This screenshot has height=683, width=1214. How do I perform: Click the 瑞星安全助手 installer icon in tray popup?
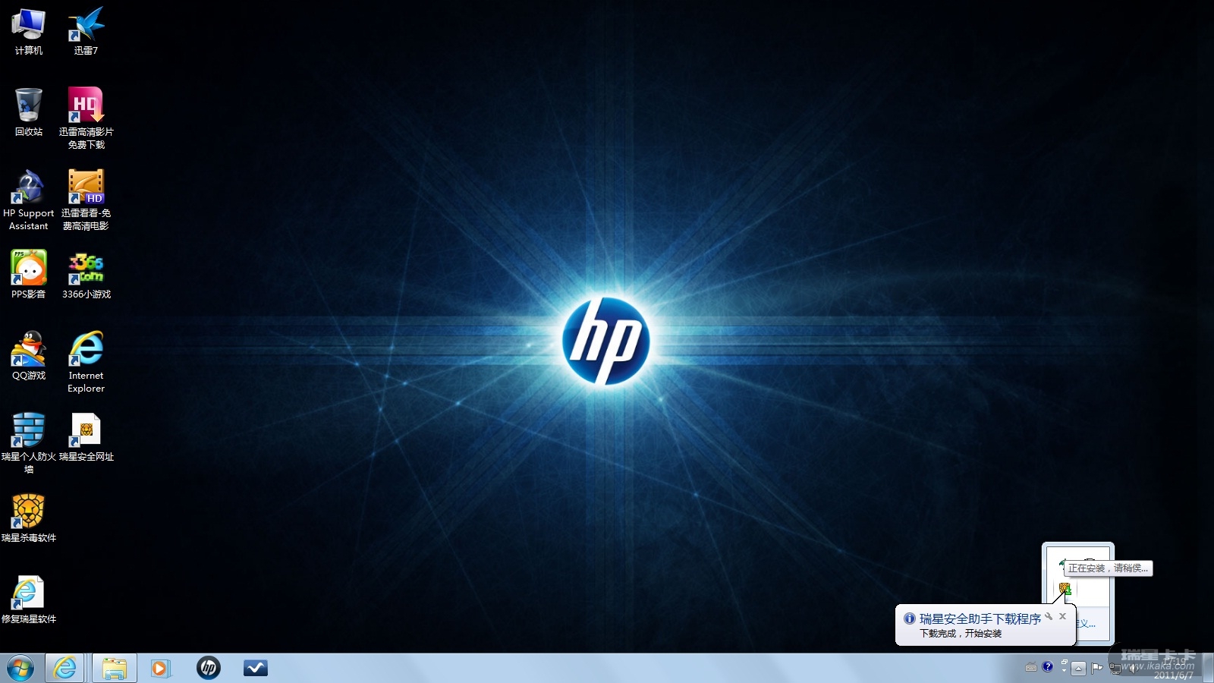coord(1065,589)
